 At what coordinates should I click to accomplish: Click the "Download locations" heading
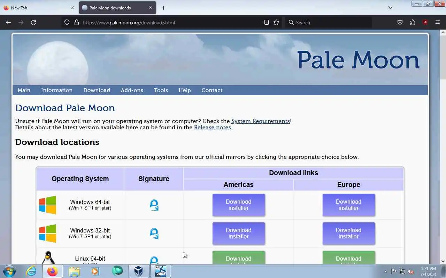click(57, 142)
